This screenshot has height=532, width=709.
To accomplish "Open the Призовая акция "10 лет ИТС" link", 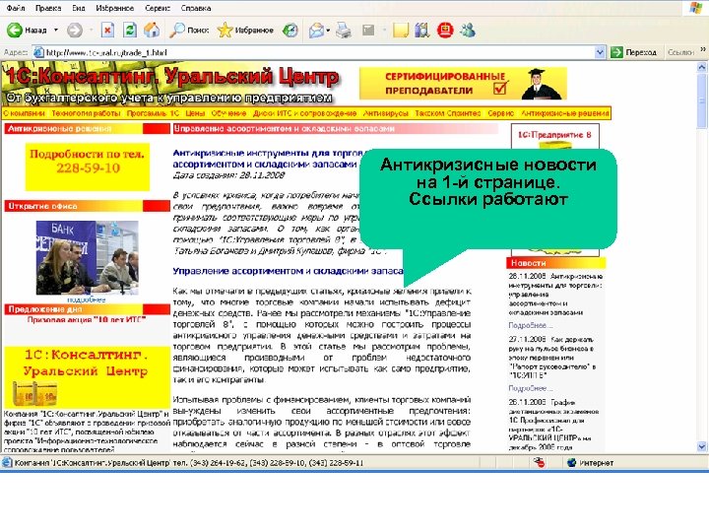I will coord(87,320).
